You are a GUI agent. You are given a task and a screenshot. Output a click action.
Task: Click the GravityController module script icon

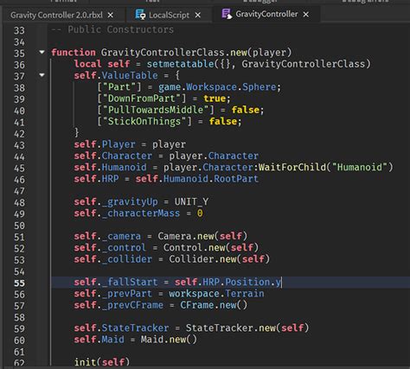pos(227,14)
